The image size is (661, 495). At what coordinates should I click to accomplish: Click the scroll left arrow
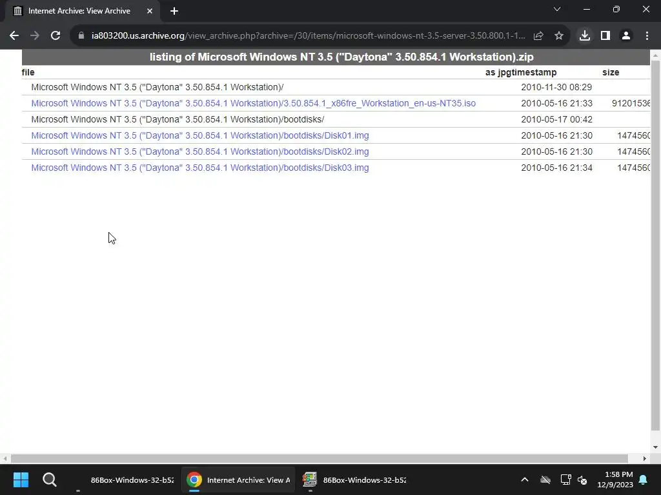[x=5, y=458]
